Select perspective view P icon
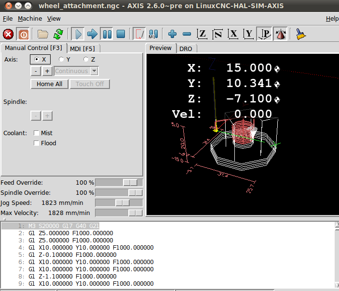 click(x=265, y=34)
